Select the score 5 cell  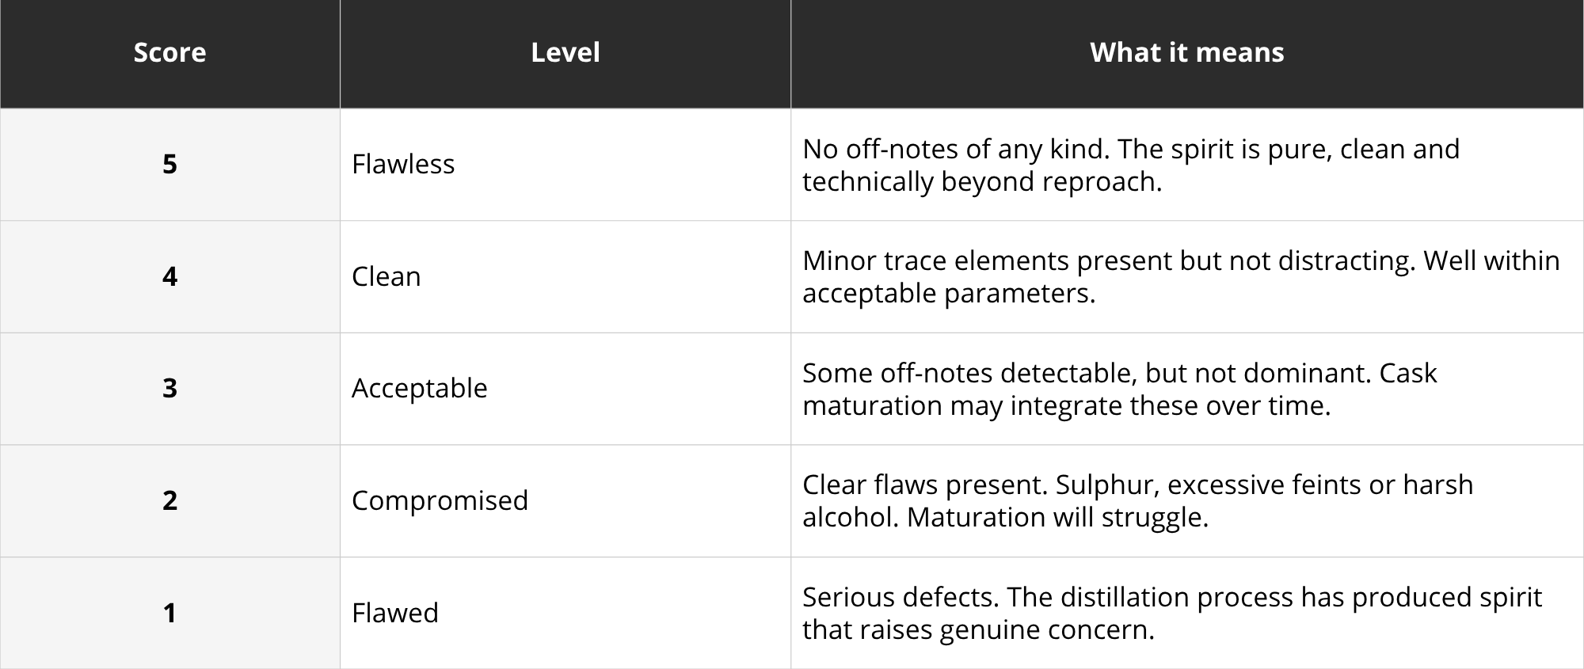pos(169,165)
